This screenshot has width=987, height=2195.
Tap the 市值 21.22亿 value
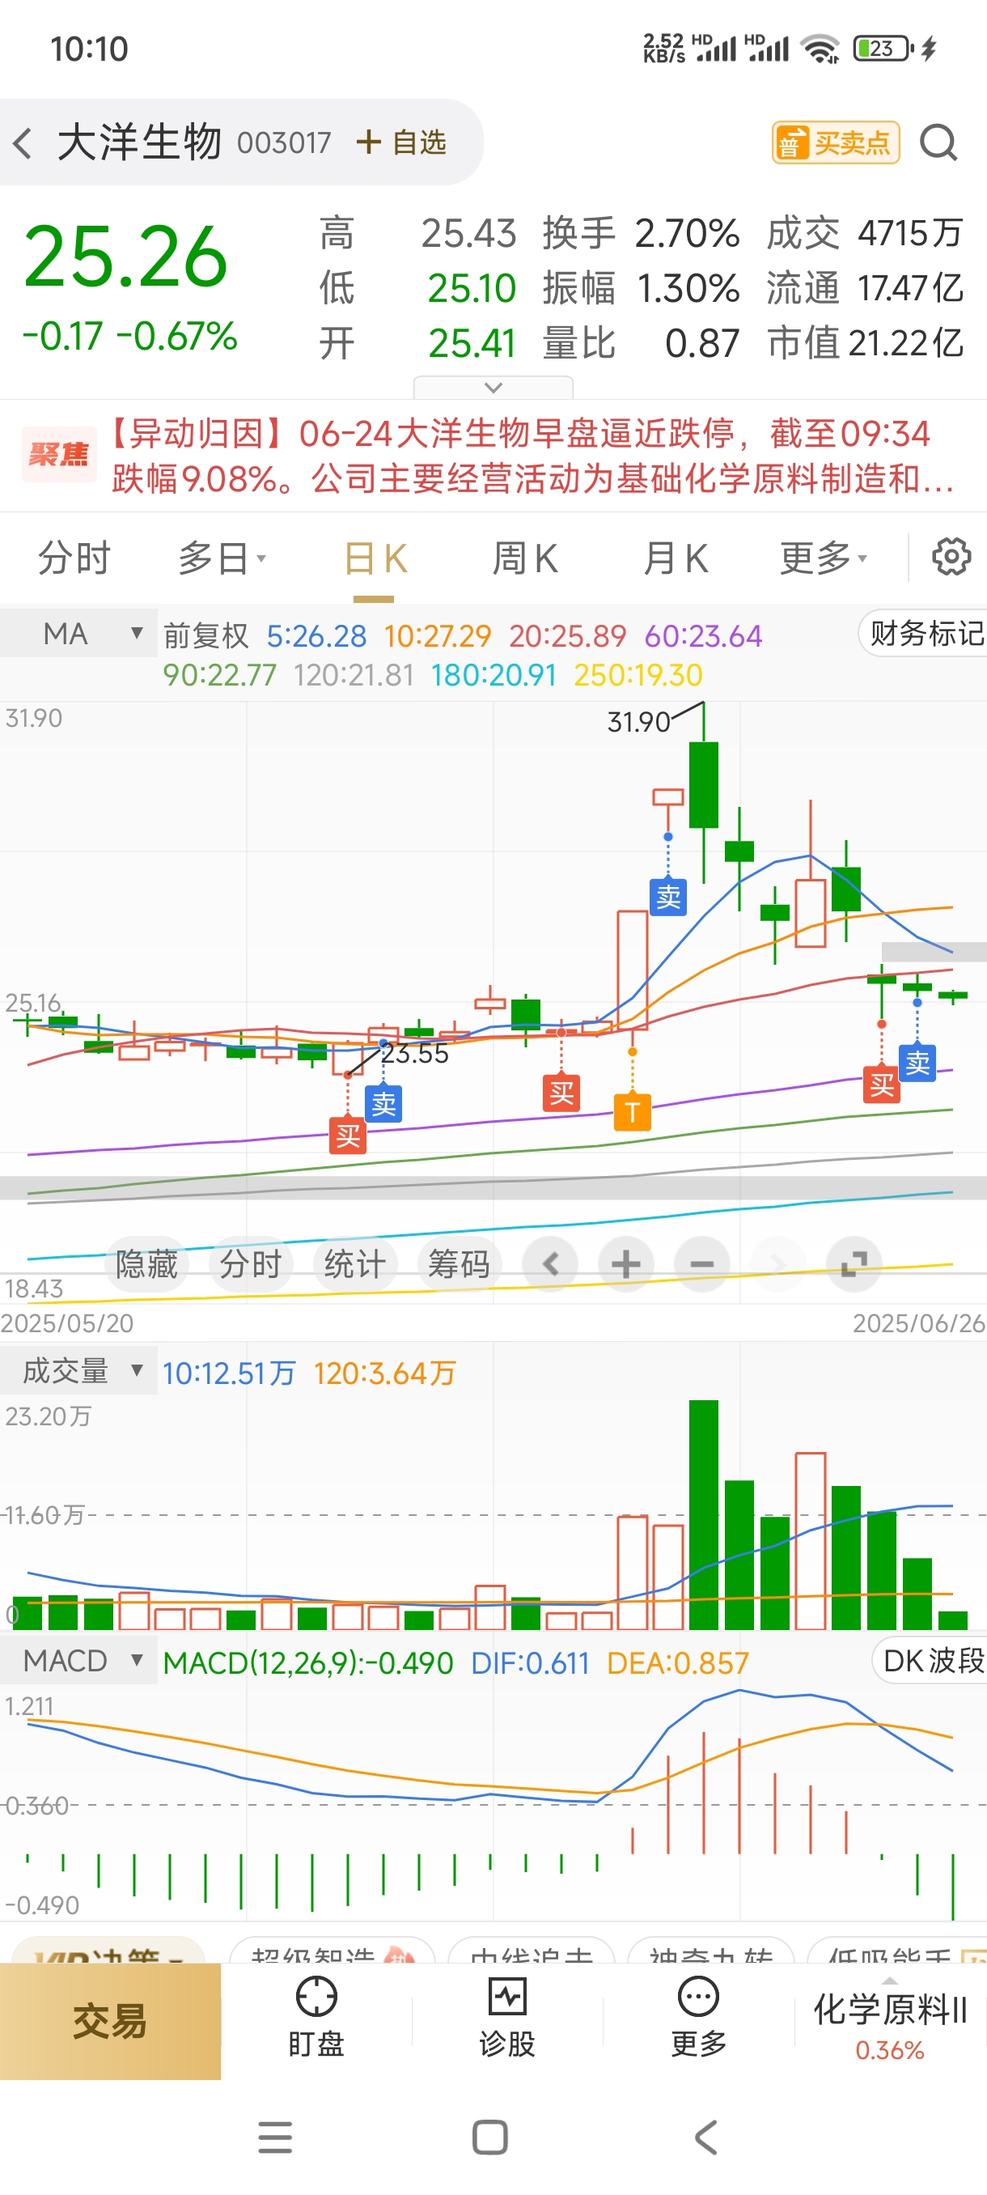click(906, 343)
